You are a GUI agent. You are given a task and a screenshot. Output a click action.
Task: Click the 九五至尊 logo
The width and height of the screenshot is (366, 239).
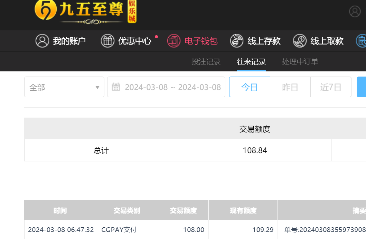[85, 12]
